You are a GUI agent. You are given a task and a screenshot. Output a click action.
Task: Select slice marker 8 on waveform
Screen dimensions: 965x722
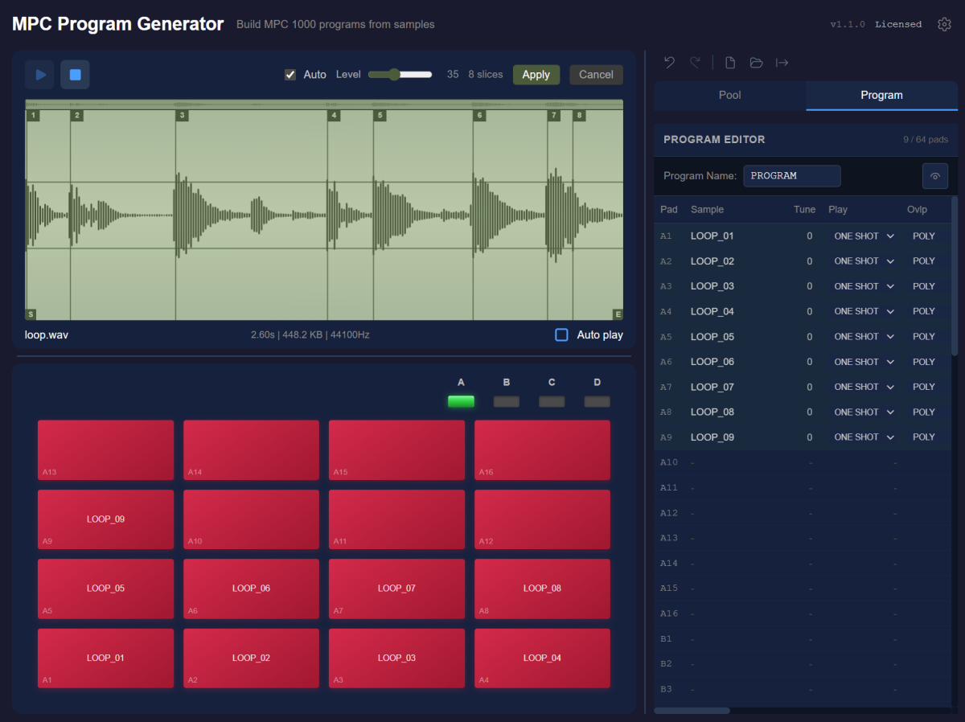(x=579, y=116)
